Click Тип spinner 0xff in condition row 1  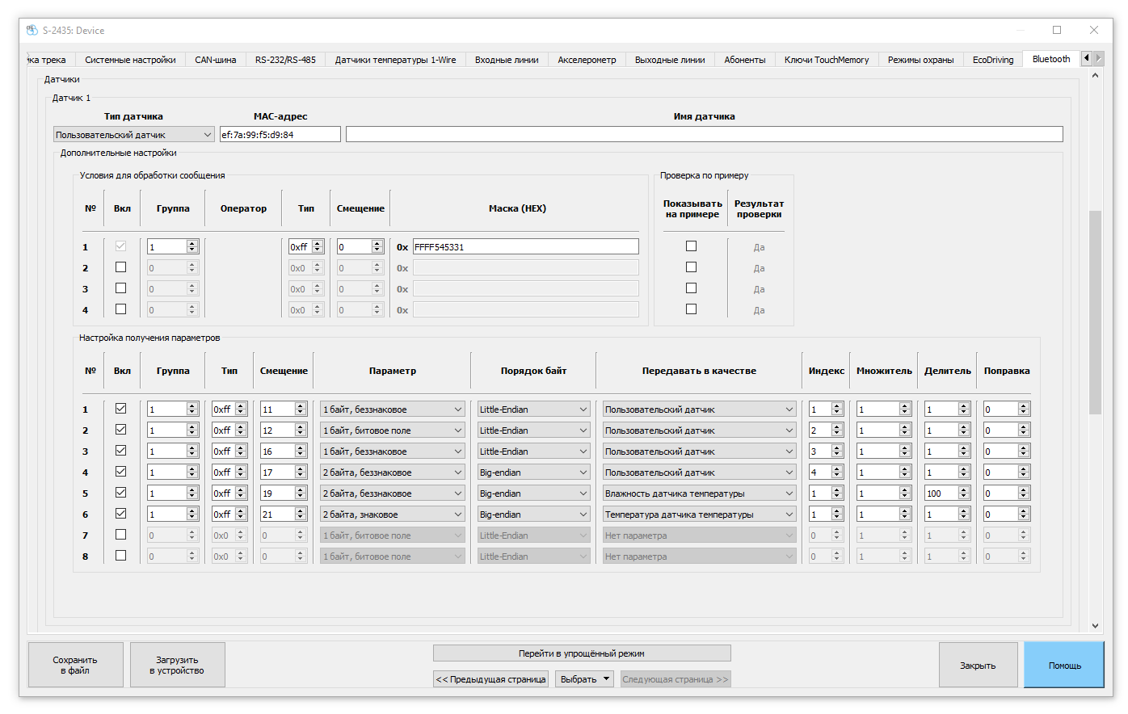[x=306, y=247]
